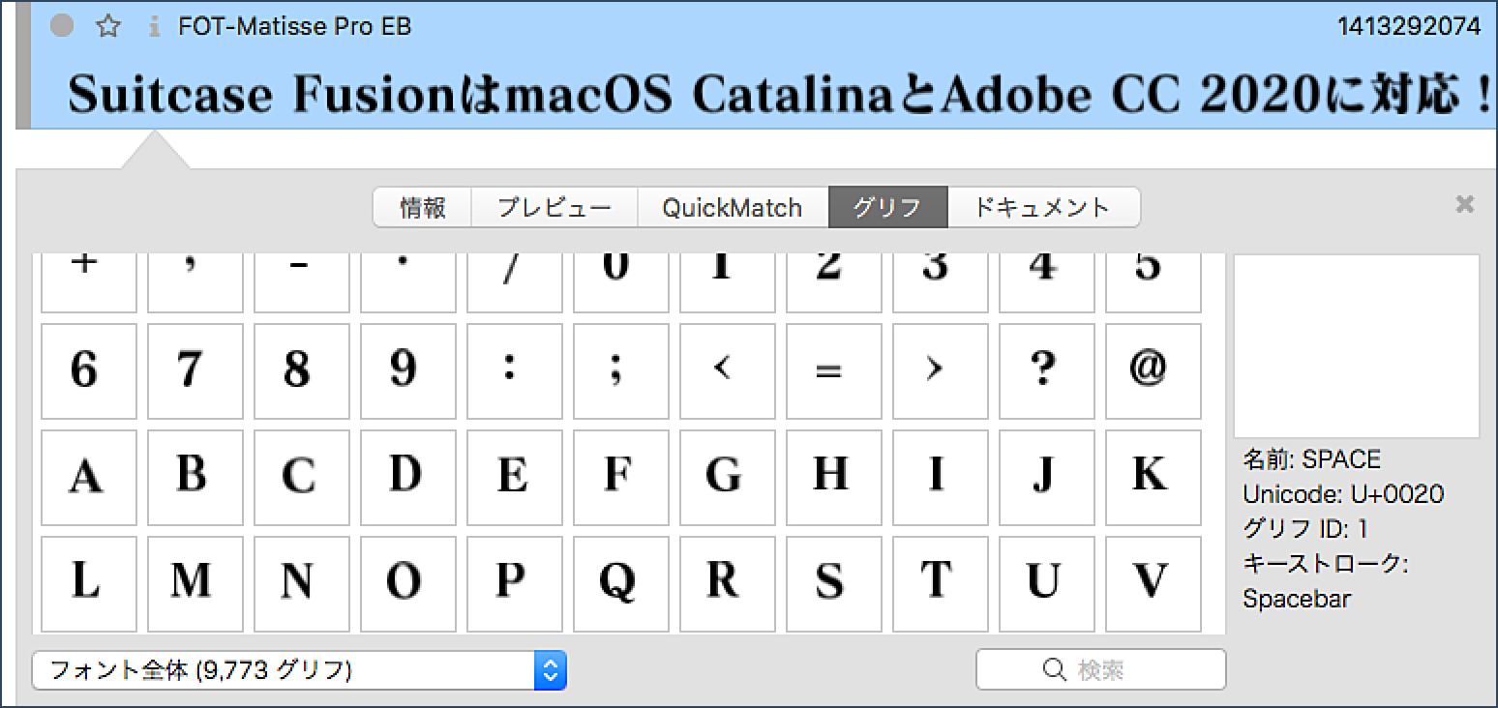Select the letter T glyph
The image size is (1498, 708).
(x=941, y=584)
